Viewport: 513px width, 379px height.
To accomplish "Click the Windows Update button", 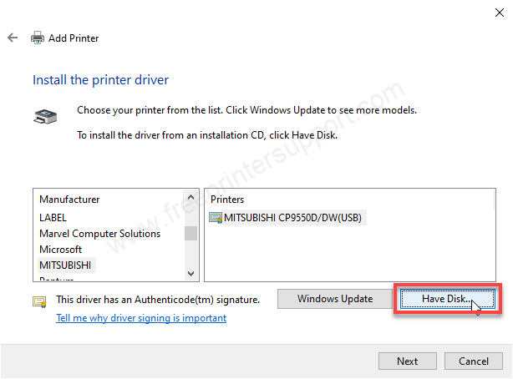I will click(x=334, y=299).
